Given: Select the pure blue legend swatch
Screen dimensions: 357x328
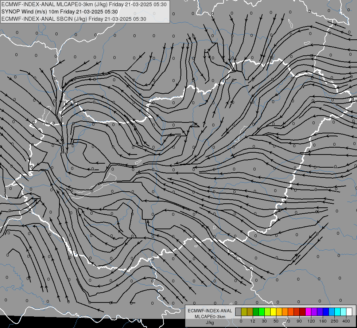Looking at the screenshot, I should click(x=326, y=312).
